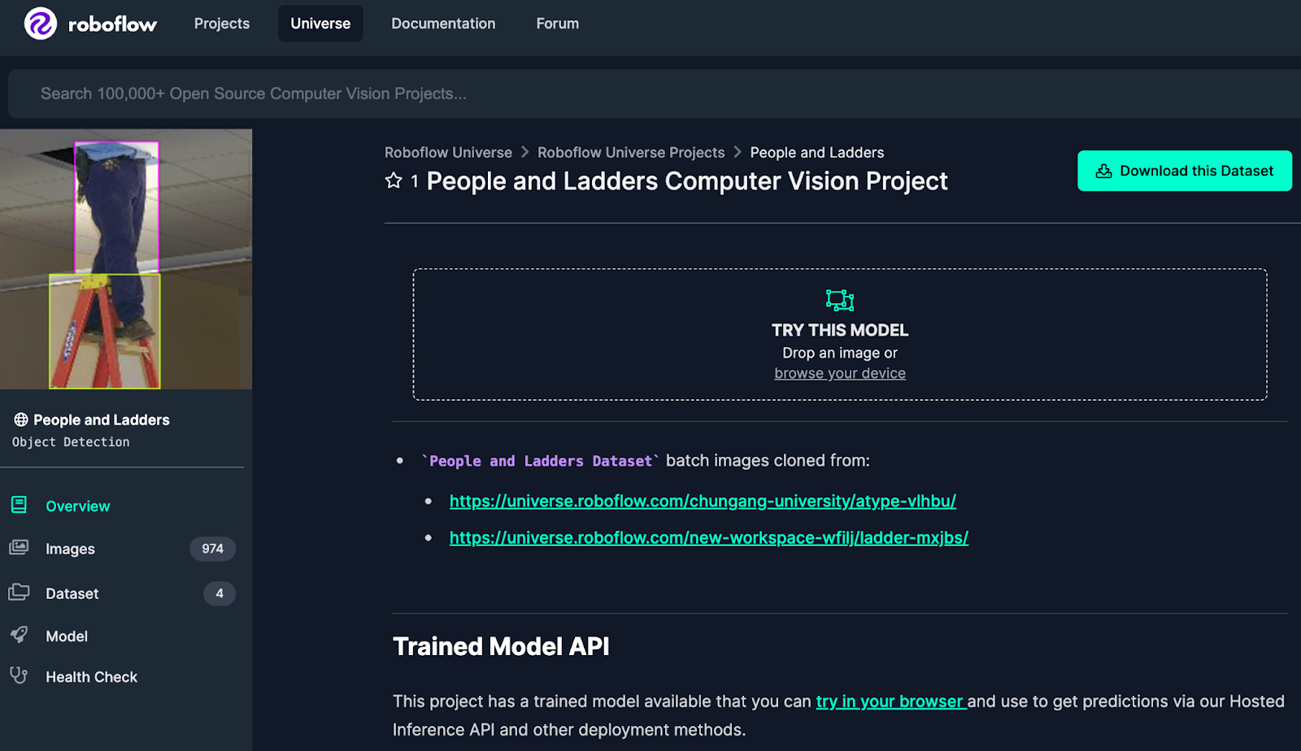Open Documentation from the top navigation
1301x751 pixels.
(x=443, y=24)
